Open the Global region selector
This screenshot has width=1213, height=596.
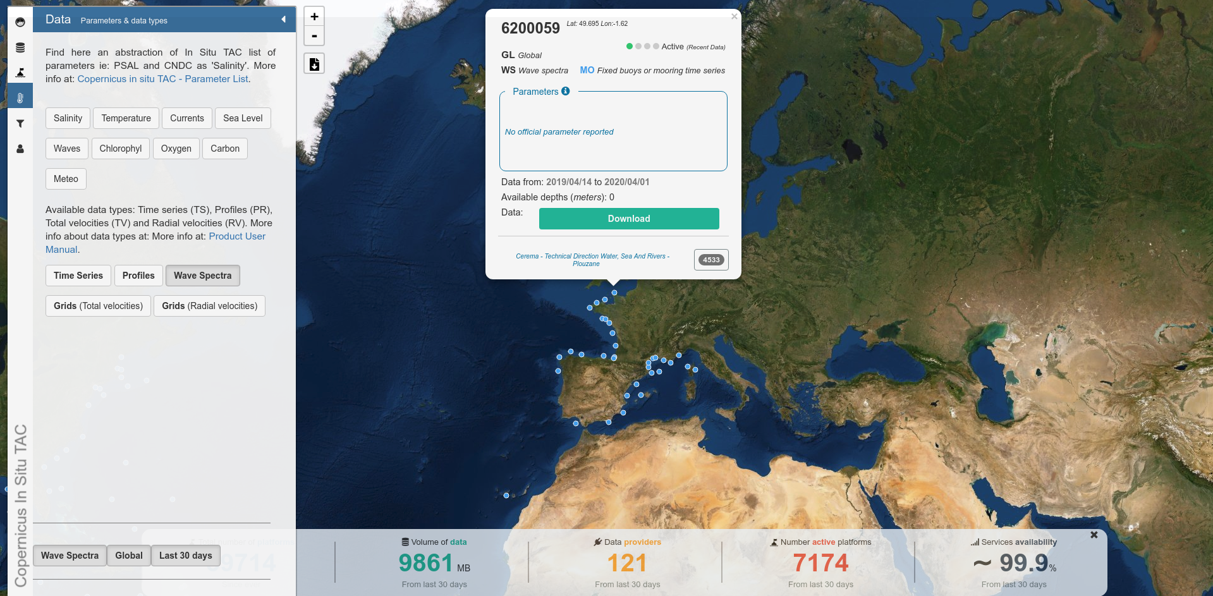tap(128, 556)
